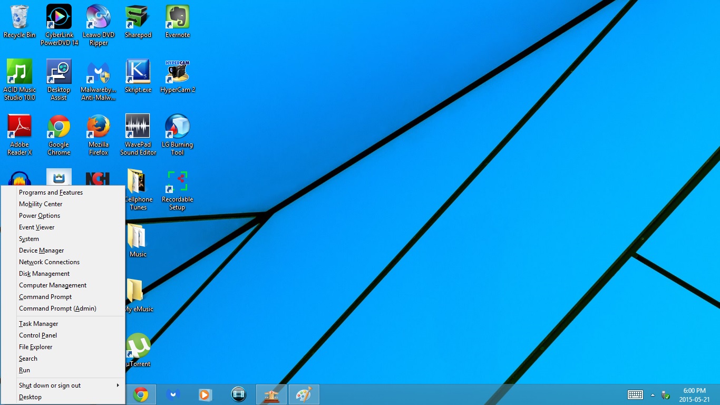
Task: Select Leawo DVD Ripper desktop shortcut
Action: tap(99, 25)
